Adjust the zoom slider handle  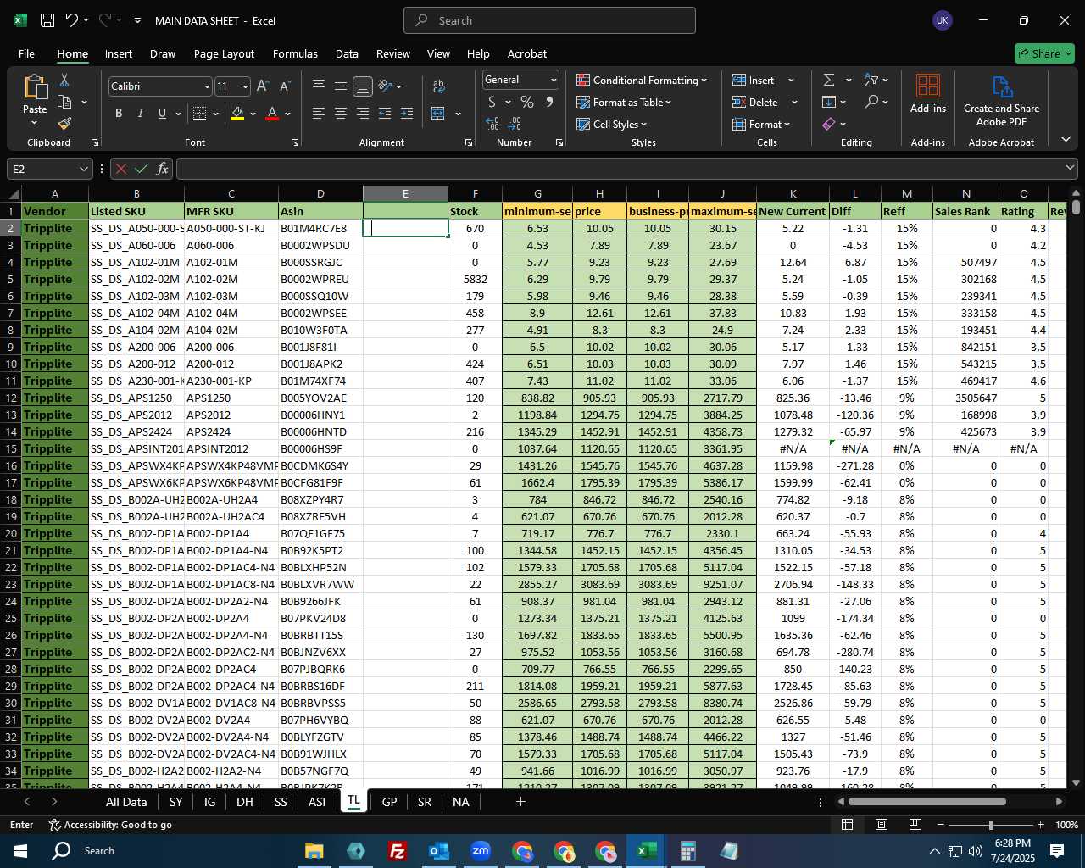coord(991,825)
